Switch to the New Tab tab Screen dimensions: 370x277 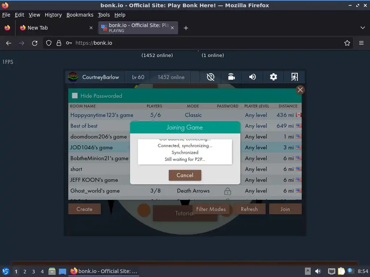[x=56, y=28]
